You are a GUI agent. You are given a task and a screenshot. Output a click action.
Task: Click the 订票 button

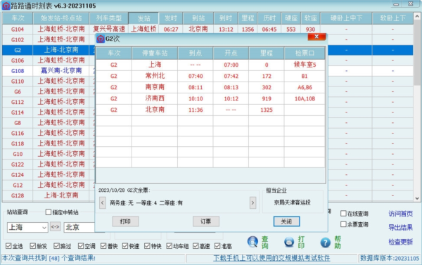(206, 221)
